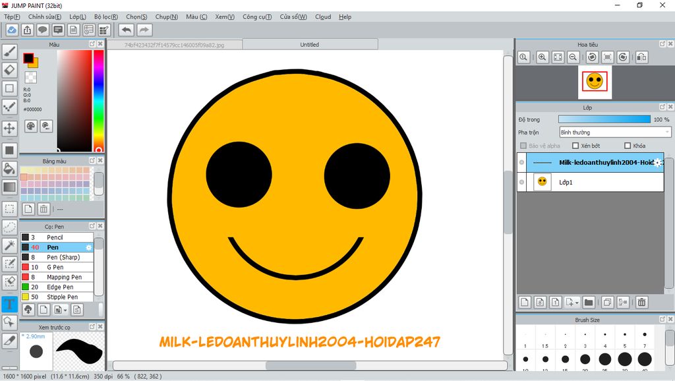This screenshot has height=381, width=675.
Task: Delete palette color with trash icon
Action: coord(44,209)
